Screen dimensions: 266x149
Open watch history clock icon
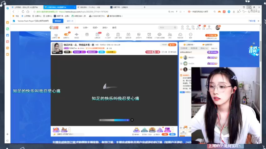tap(182, 27)
